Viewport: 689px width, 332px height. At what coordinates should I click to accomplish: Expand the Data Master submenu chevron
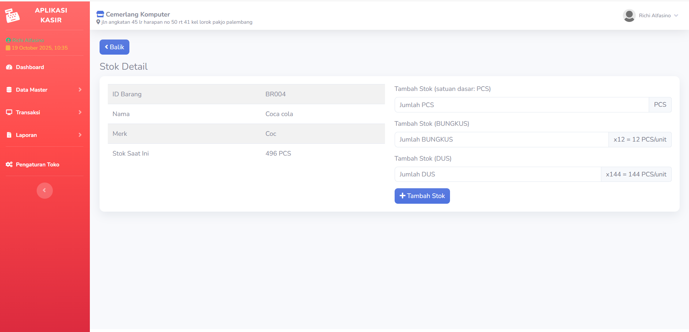(80, 90)
